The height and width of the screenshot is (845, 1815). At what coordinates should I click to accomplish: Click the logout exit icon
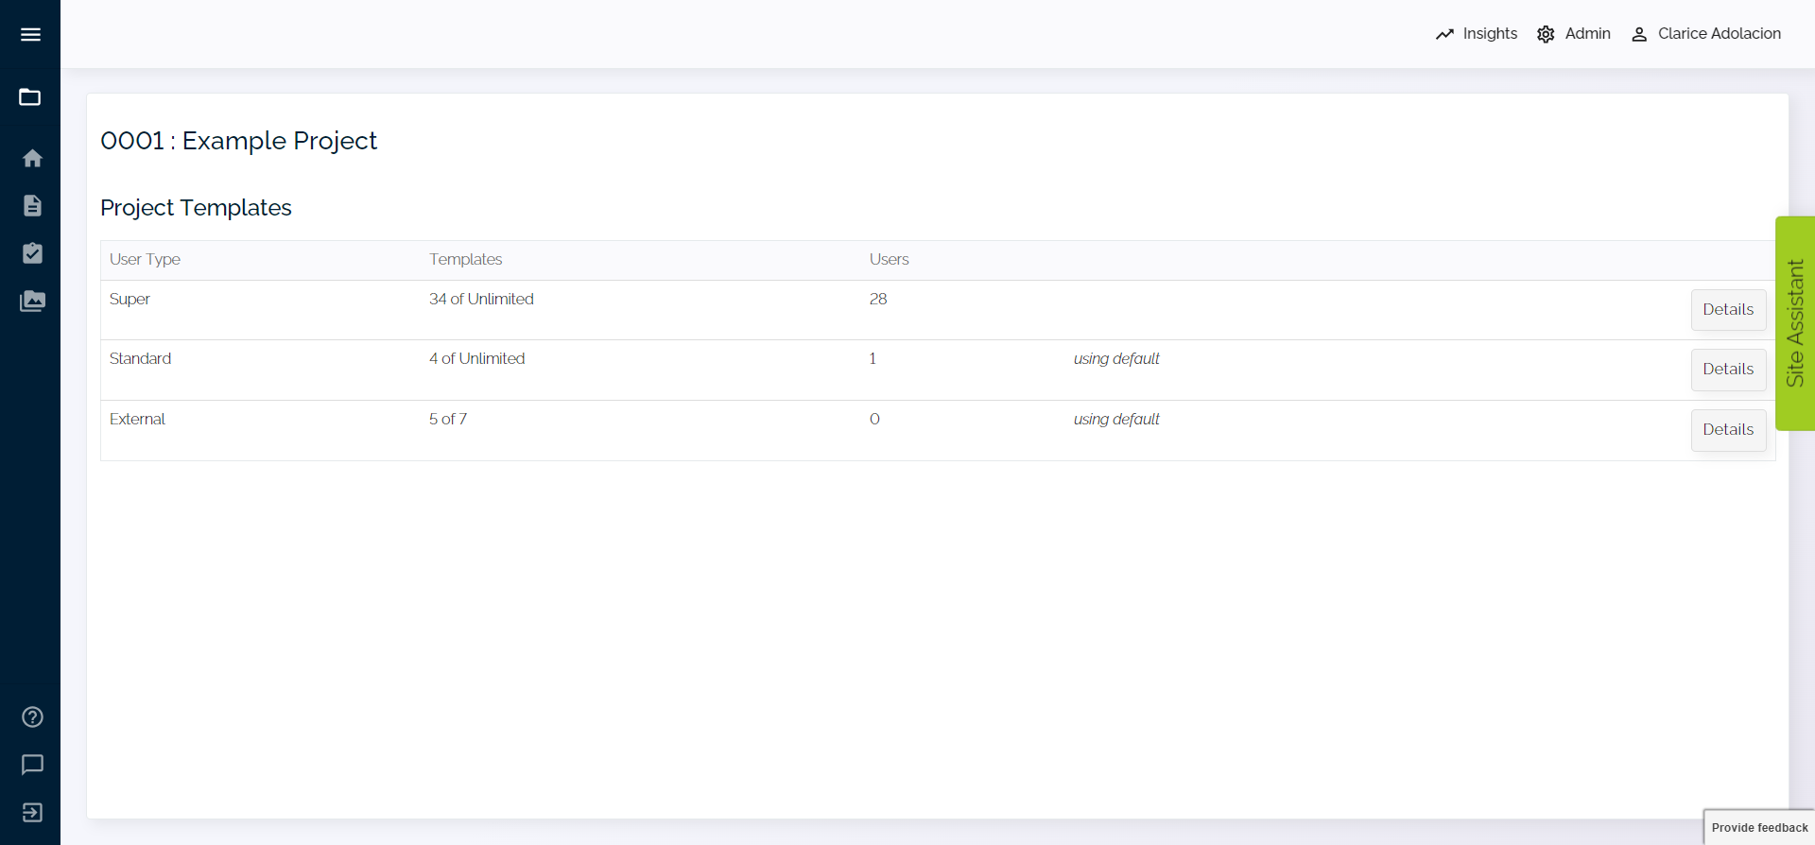(32, 813)
